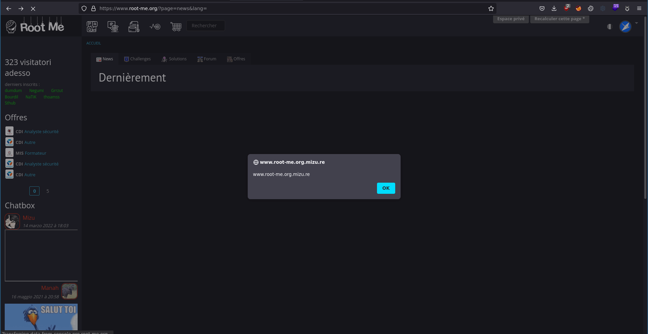Open user Sthub profile link

coord(10,103)
